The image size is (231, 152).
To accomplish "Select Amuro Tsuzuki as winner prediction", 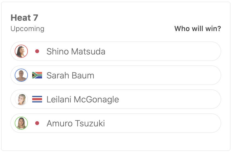I will (x=164, y=123).
